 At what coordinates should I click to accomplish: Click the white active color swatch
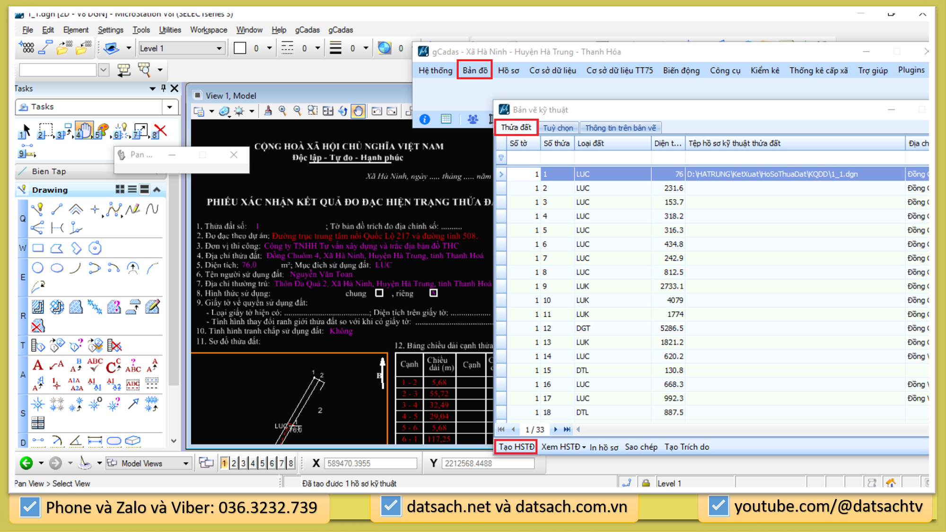240,48
